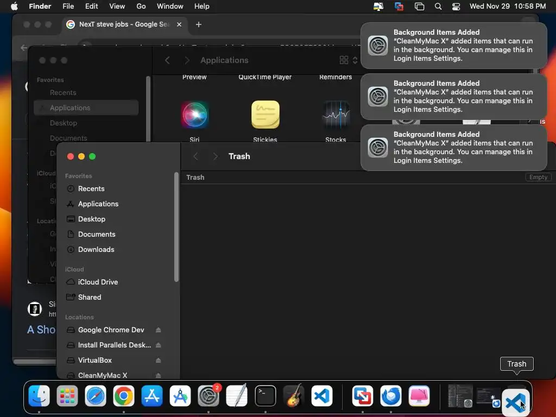Open a new Chrome tab
This screenshot has height=417, width=556.
pyautogui.click(x=199, y=24)
